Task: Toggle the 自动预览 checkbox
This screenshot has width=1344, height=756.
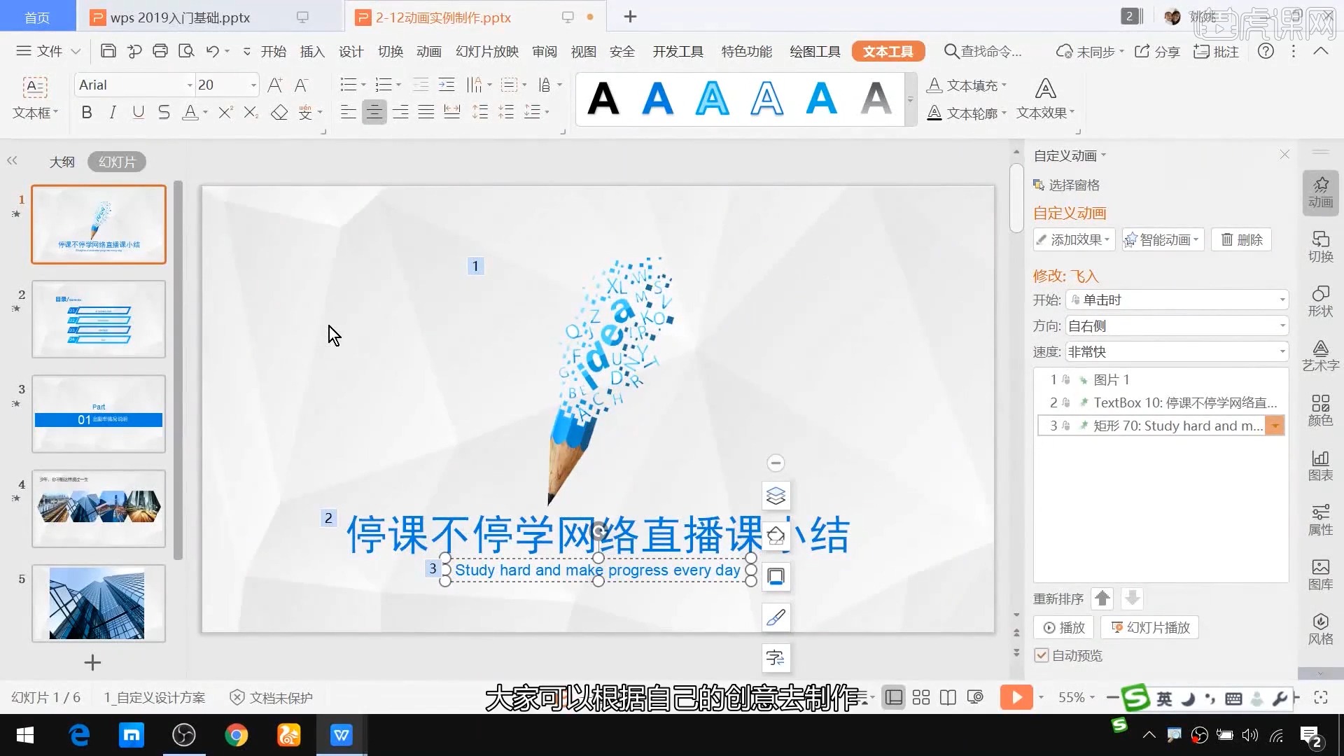Action: (x=1042, y=655)
